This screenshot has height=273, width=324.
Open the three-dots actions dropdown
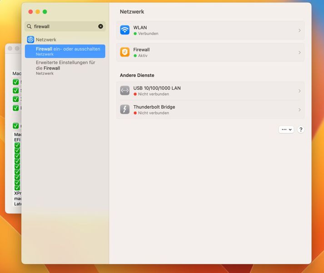coord(286,130)
